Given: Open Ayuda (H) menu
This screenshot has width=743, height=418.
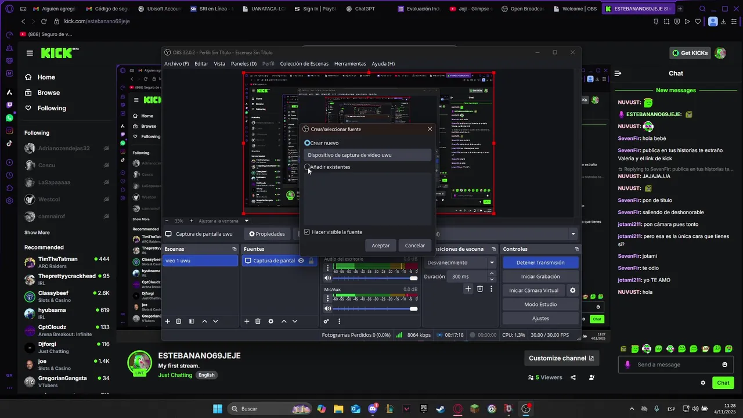Looking at the screenshot, I should 383,64.
